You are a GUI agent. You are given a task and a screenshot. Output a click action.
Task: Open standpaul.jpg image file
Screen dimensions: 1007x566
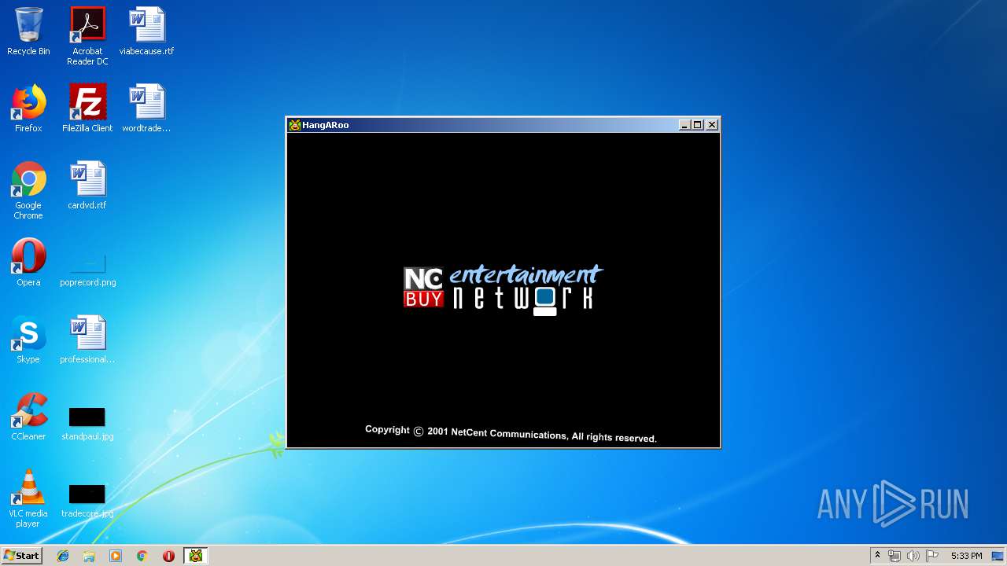click(87, 423)
